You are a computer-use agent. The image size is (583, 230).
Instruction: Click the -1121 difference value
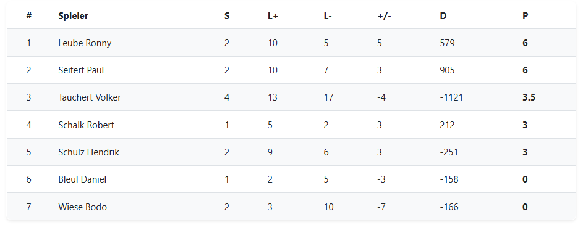451,97
